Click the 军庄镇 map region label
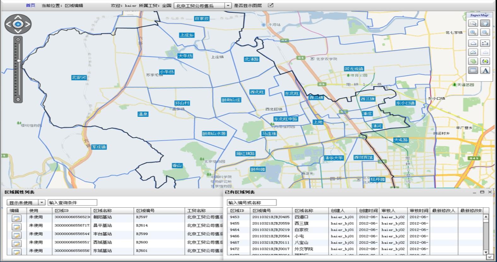497x262 pixels. tap(99, 147)
